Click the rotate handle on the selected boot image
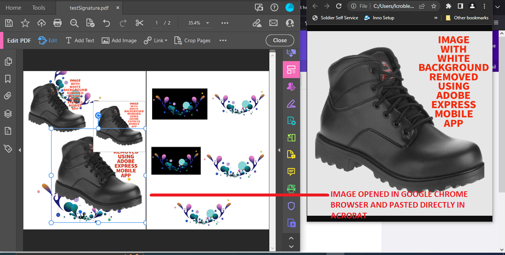 pos(99,115)
